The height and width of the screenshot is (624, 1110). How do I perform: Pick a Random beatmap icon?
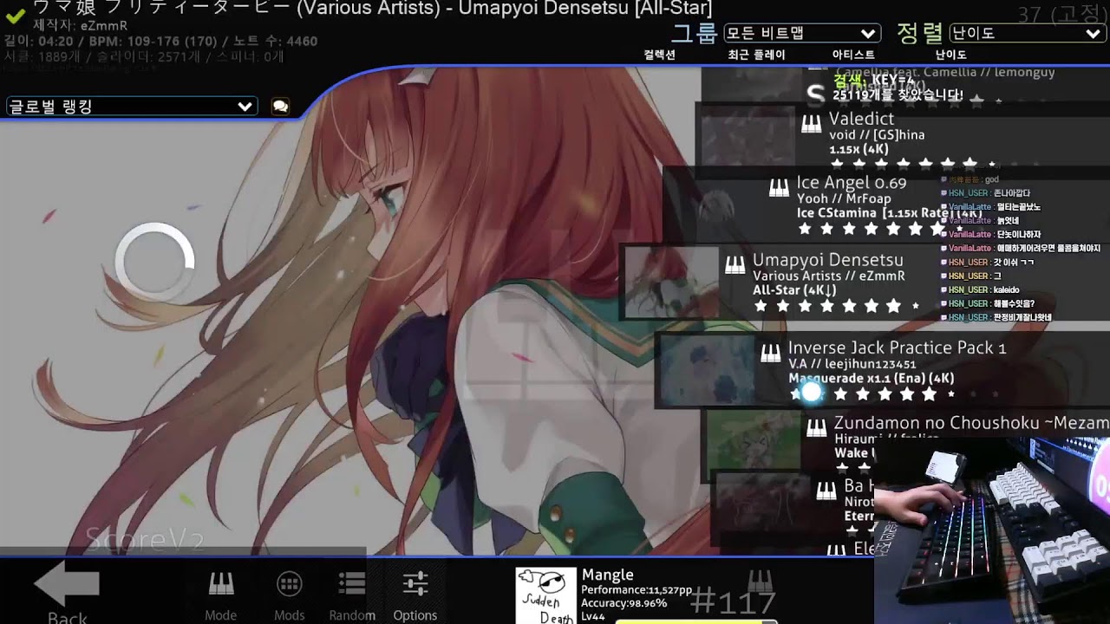point(352,584)
